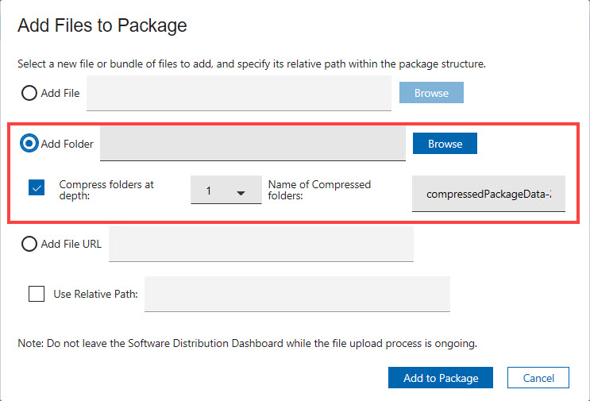590x401 pixels.
Task: Focus the Add Folder path input field
Action: tap(253, 143)
